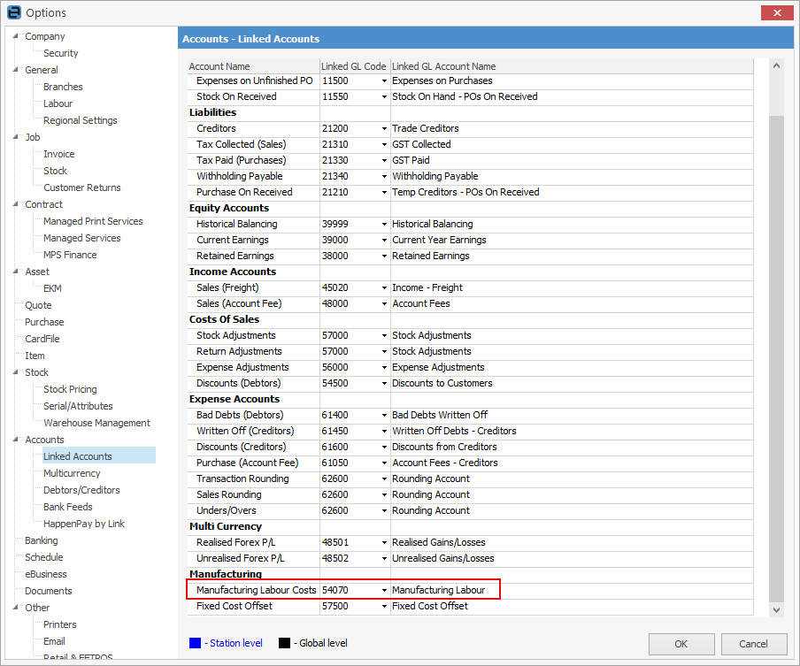Open Managed Print Services settings
Screen dimensions: 800x666
pyautogui.click(x=93, y=221)
